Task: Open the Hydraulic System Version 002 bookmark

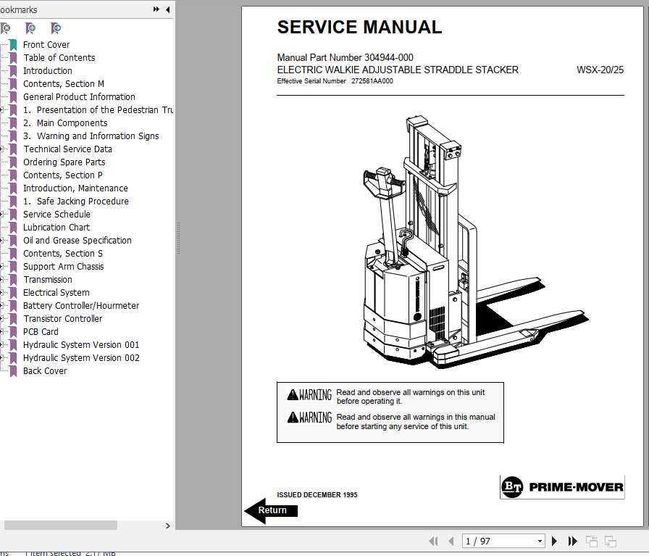Action: [81, 357]
